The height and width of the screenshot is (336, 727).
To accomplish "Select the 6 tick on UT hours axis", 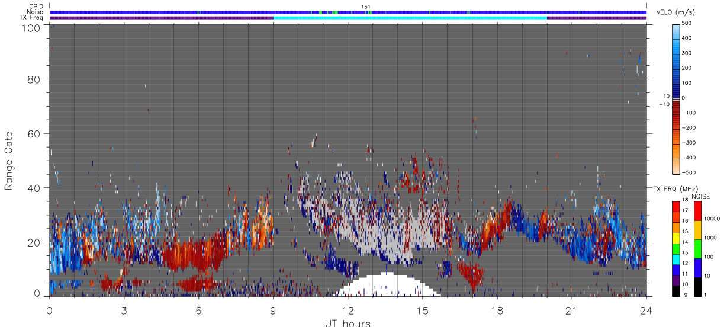I will click(x=198, y=311).
